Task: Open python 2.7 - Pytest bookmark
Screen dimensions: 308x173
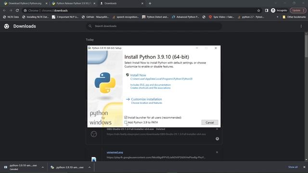Action: click(251, 17)
